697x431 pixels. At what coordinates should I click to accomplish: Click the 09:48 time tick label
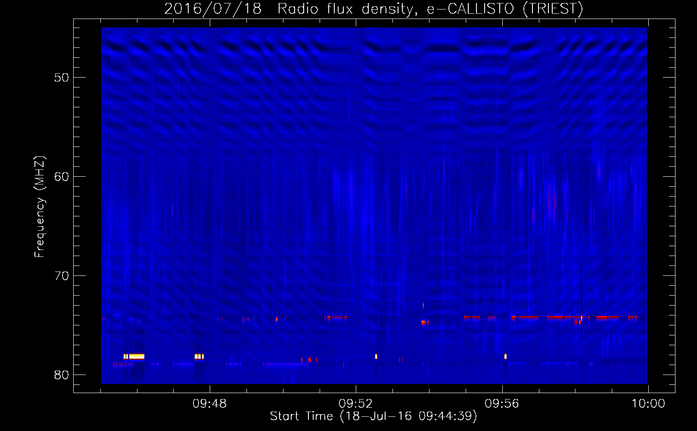pyautogui.click(x=209, y=404)
